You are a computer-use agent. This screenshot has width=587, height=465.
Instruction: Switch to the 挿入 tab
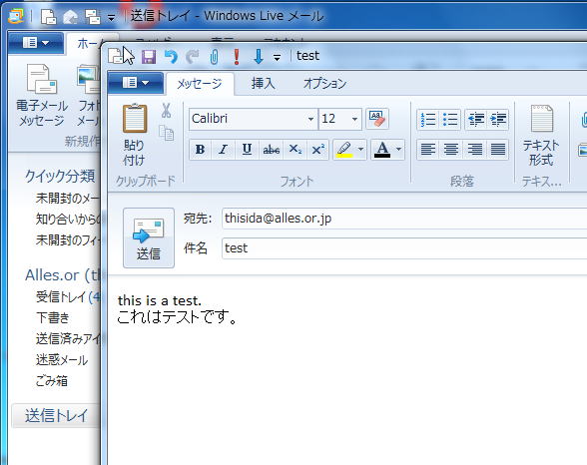264,83
